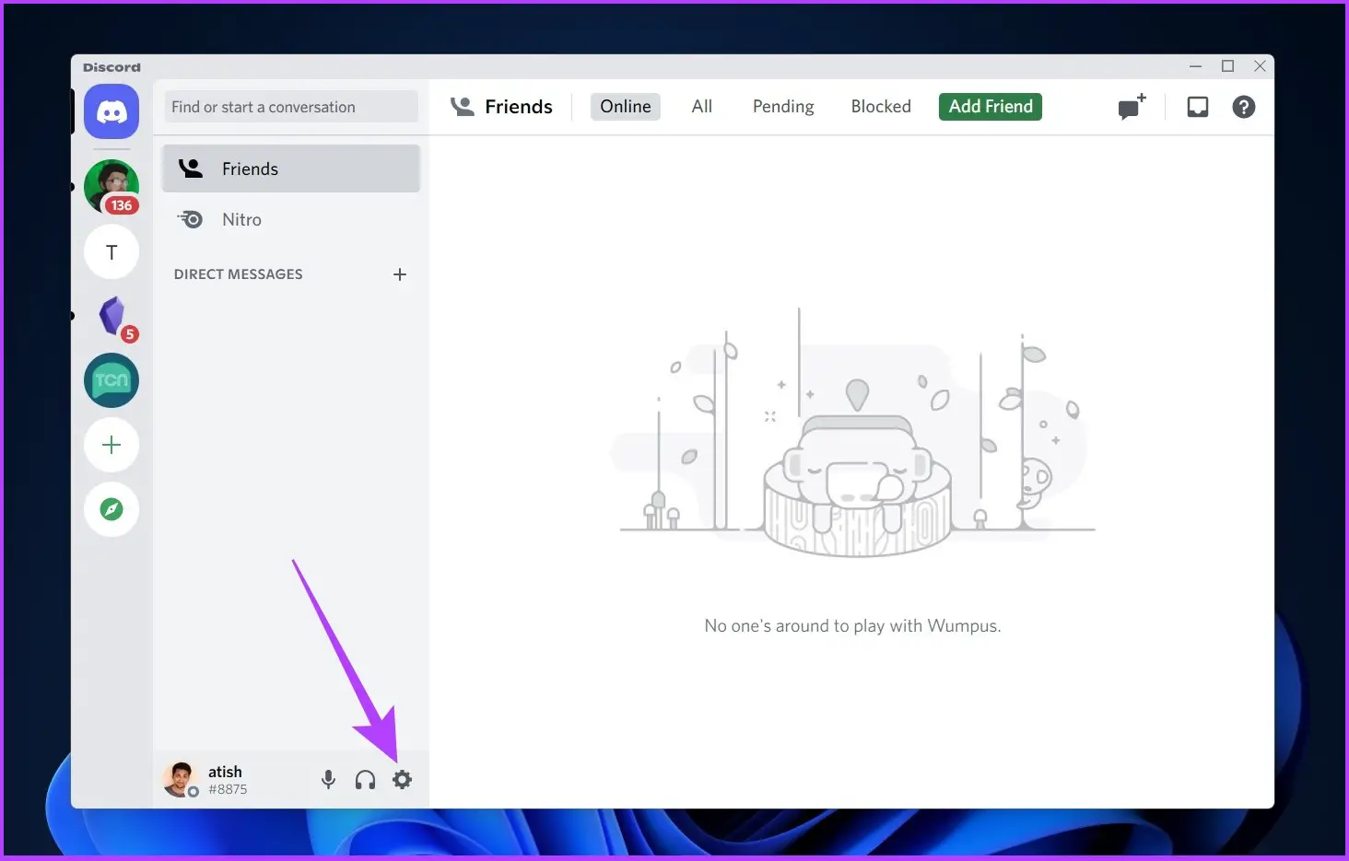Click Add a Server plus button

tap(111, 445)
